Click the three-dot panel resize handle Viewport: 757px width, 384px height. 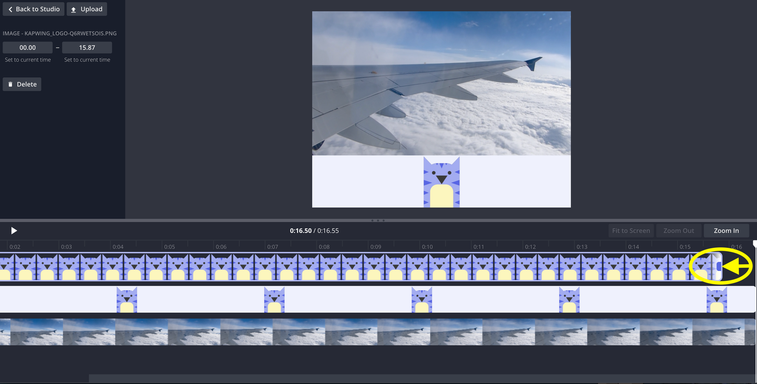[378, 220]
